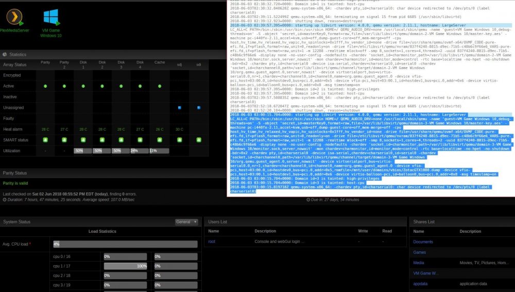Click sdj unassigned blue square indicator

tap(179, 108)
